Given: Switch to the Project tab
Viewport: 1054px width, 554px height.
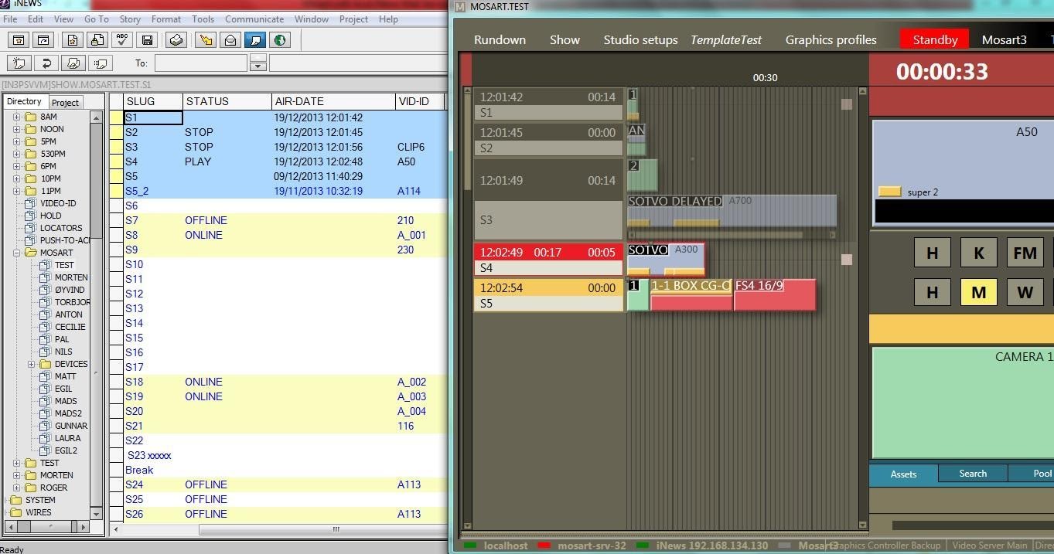Looking at the screenshot, I should click(x=65, y=102).
